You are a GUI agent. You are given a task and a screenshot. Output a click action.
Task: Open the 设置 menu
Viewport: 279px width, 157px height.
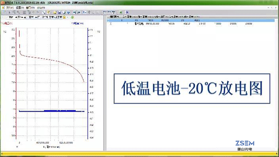pyautogui.click(x=20, y=8)
